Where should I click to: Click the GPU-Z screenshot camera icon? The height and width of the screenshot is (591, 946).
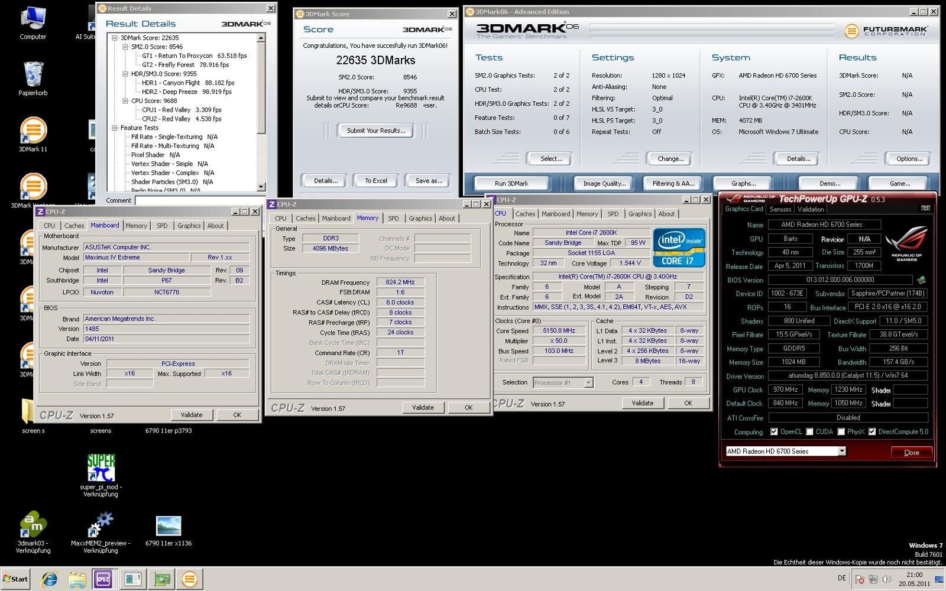[925, 208]
